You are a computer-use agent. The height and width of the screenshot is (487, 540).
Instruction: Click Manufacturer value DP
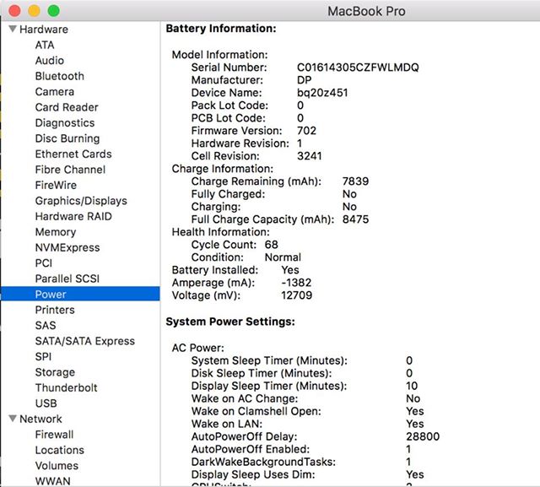304,80
